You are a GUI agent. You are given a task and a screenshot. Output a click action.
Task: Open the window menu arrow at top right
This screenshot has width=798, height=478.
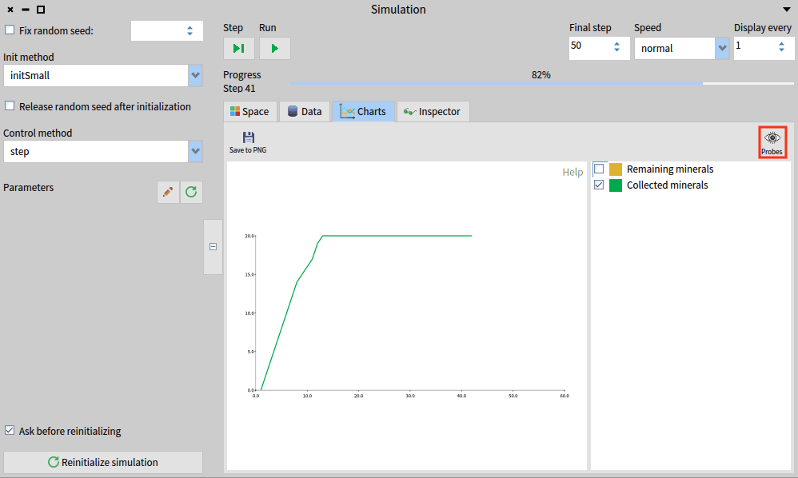click(786, 10)
